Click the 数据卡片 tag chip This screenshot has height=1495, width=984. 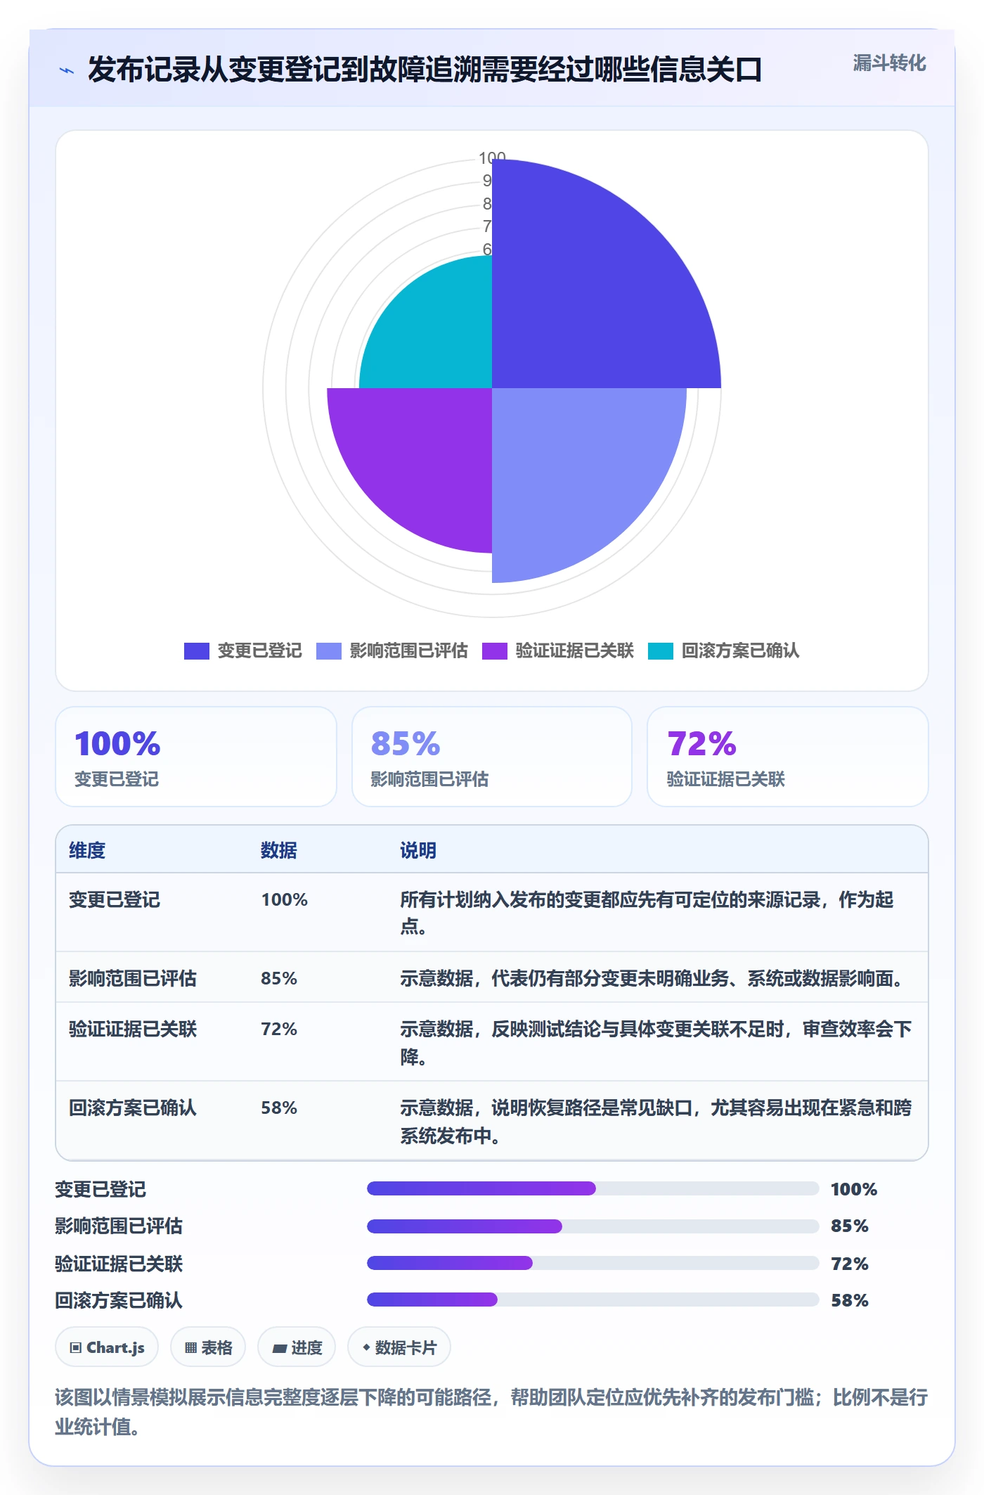[x=399, y=1347]
